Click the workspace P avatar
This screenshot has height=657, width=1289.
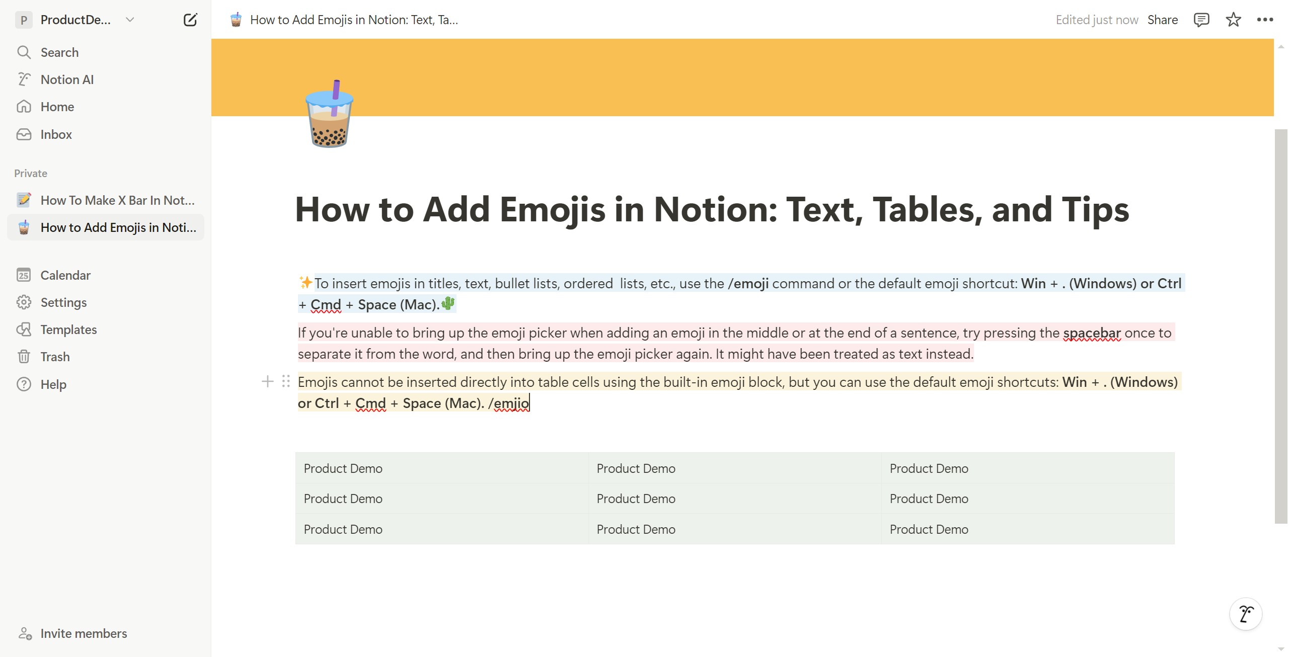click(x=24, y=20)
